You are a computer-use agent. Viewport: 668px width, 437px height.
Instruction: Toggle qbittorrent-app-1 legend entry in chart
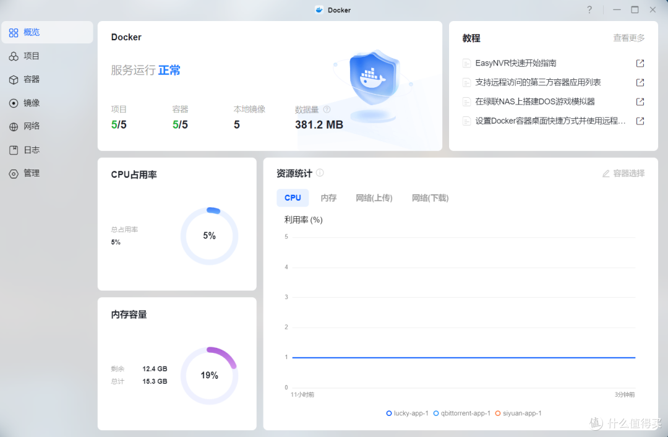tap(462, 413)
